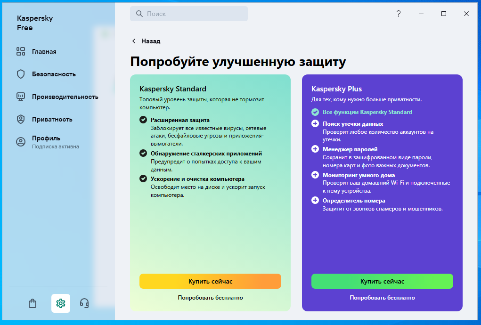
Task: Click Kaspersky Free title
Action: 35,23
